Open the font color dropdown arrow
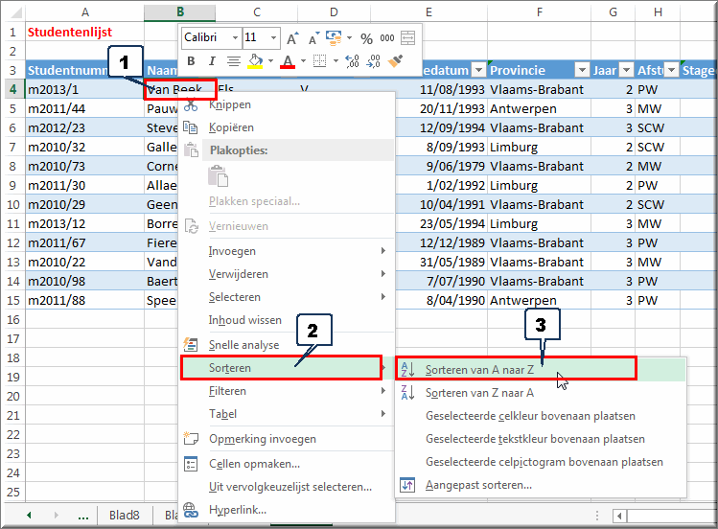The height and width of the screenshot is (529, 718). pyautogui.click(x=303, y=61)
